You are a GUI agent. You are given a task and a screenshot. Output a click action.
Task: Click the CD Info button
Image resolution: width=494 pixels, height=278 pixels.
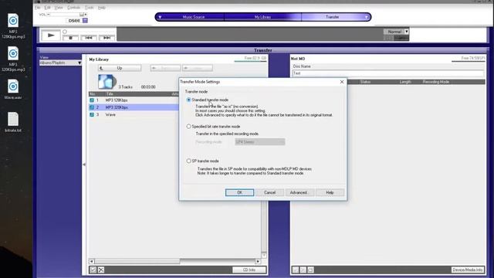click(x=249, y=270)
